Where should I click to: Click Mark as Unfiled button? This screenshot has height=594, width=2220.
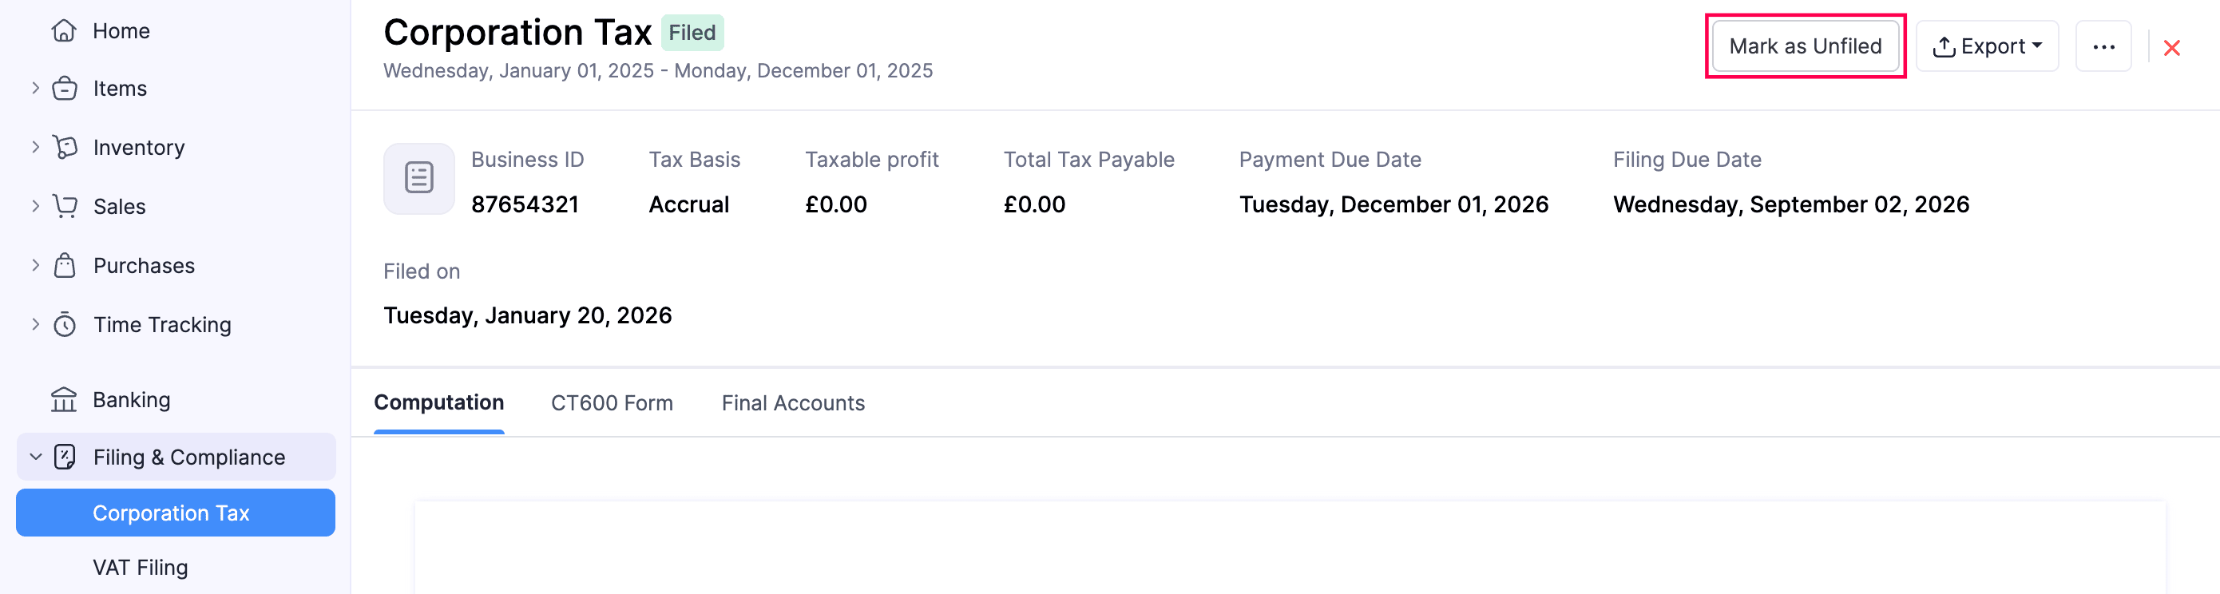point(1805,46)
